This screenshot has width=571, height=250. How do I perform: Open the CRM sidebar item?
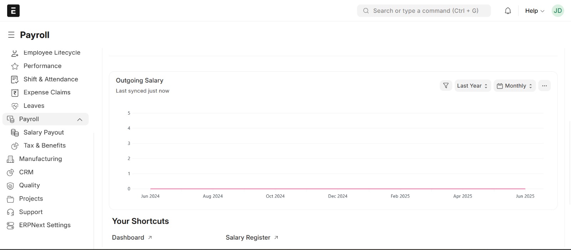[26, 172]
